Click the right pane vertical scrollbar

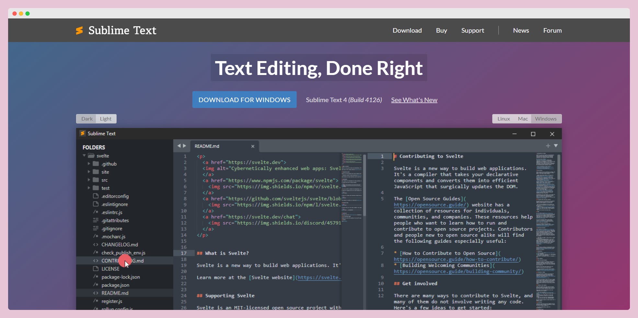pos(559,167)
